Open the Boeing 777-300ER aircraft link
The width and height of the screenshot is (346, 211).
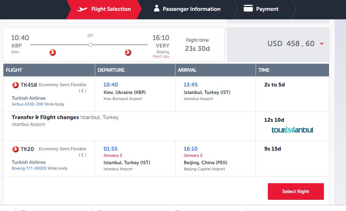tap(29, 168)
